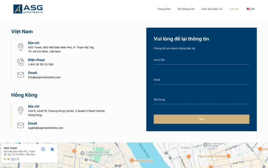Click the Việt Nam heading
Screen dimensions: 268x168
22,31
